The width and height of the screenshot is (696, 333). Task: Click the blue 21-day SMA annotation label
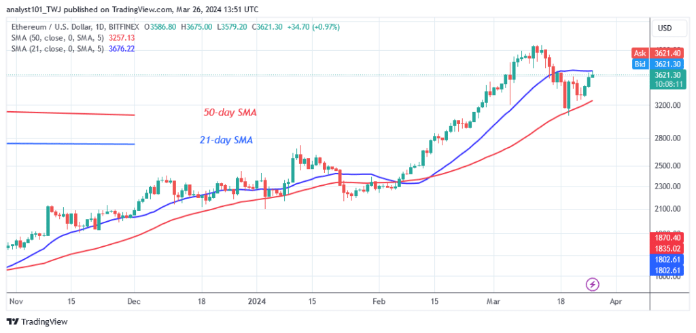point(226,140)
